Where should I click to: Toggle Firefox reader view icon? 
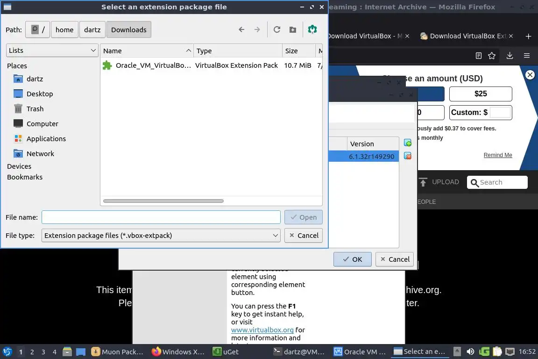(x=479, y=56)
